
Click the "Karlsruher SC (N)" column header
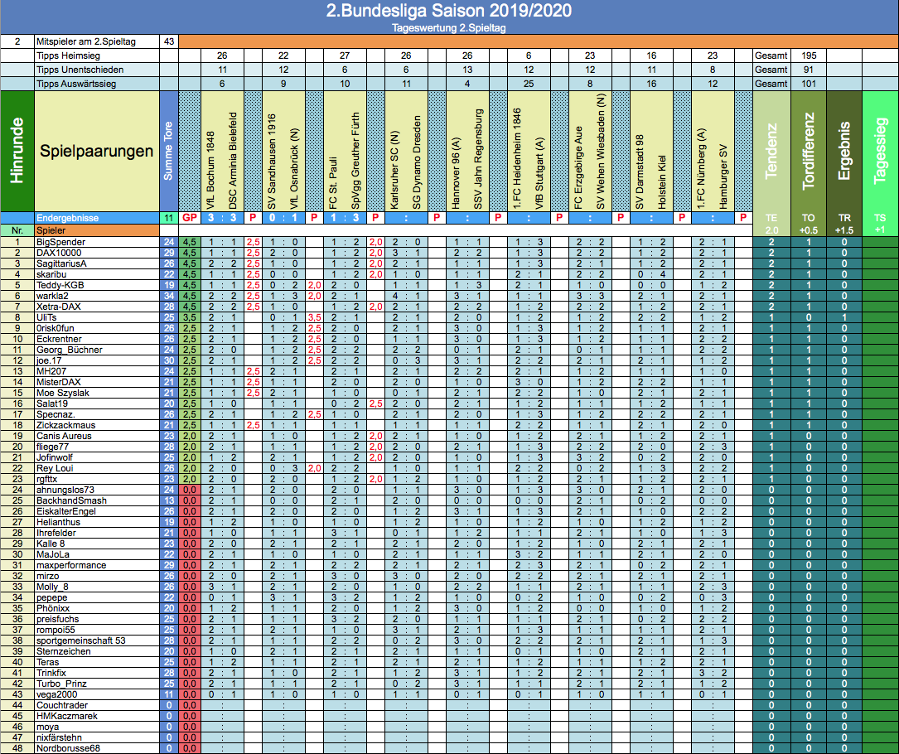(394, 171)
